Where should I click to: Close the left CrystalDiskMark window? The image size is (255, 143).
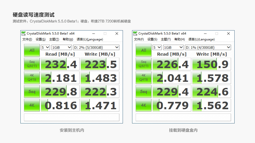click(117, 34)
